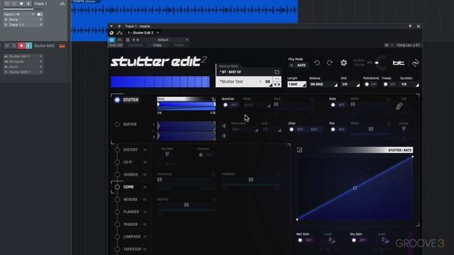Click the Play Mode AUTO button
This screenshot has width=454, height=255.
pos(299,65)
